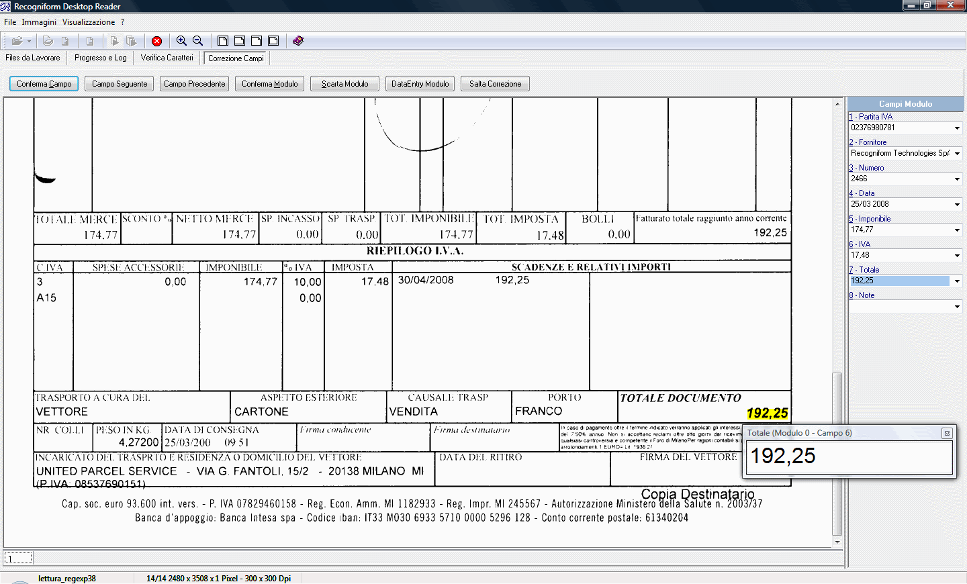Open the File menu

tap(10, 22)
